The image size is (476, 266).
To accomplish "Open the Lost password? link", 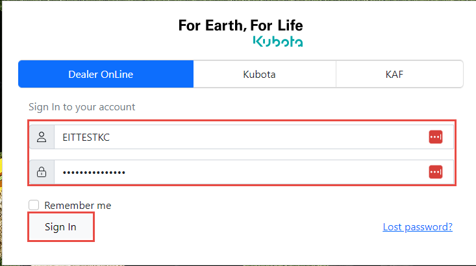I will (418, 226).
